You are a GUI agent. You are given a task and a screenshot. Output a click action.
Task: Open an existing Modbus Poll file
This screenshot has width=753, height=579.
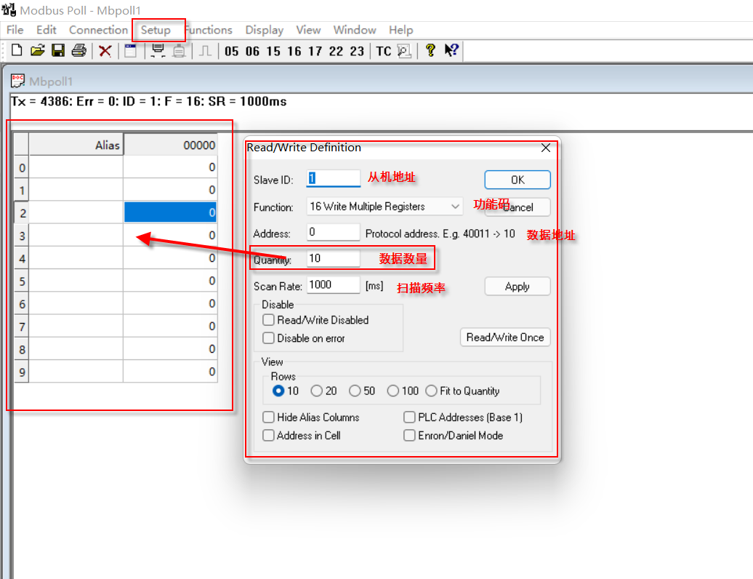click(x=37, y=50)
